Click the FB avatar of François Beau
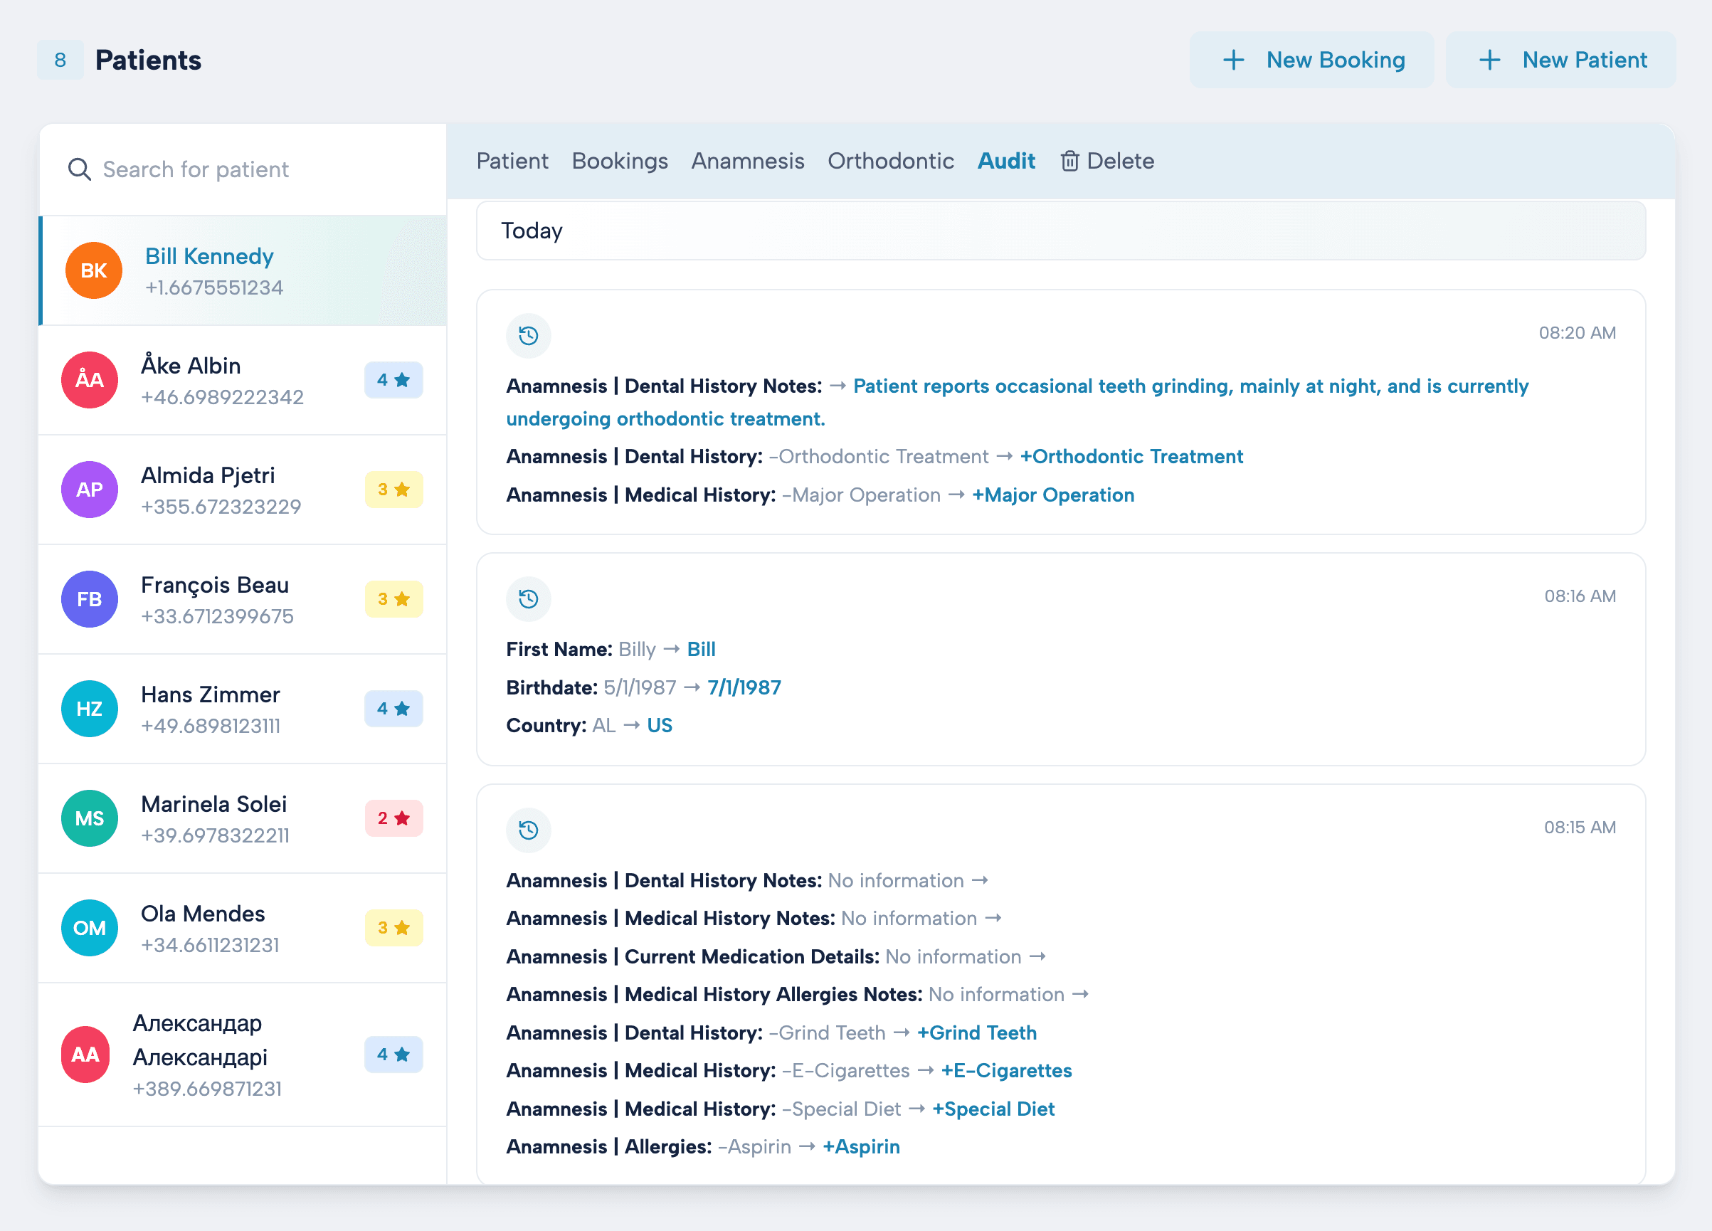Viewport: 1712px width, 1231px height. coord(89,598)
